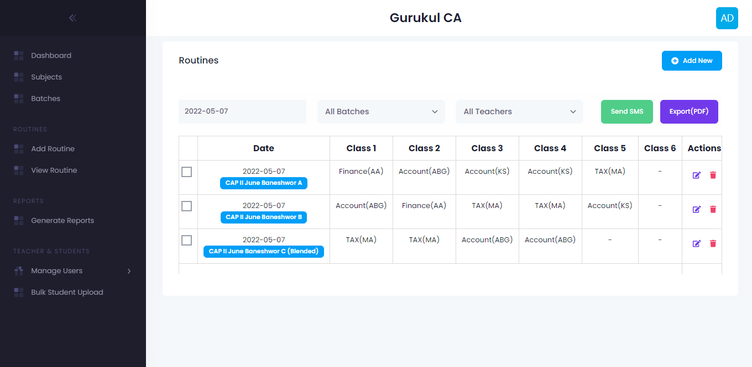Click the Bulk Student Upload icon
This screenshot has width=752, height=367.
pyautogui.click(x=18, y=292)
